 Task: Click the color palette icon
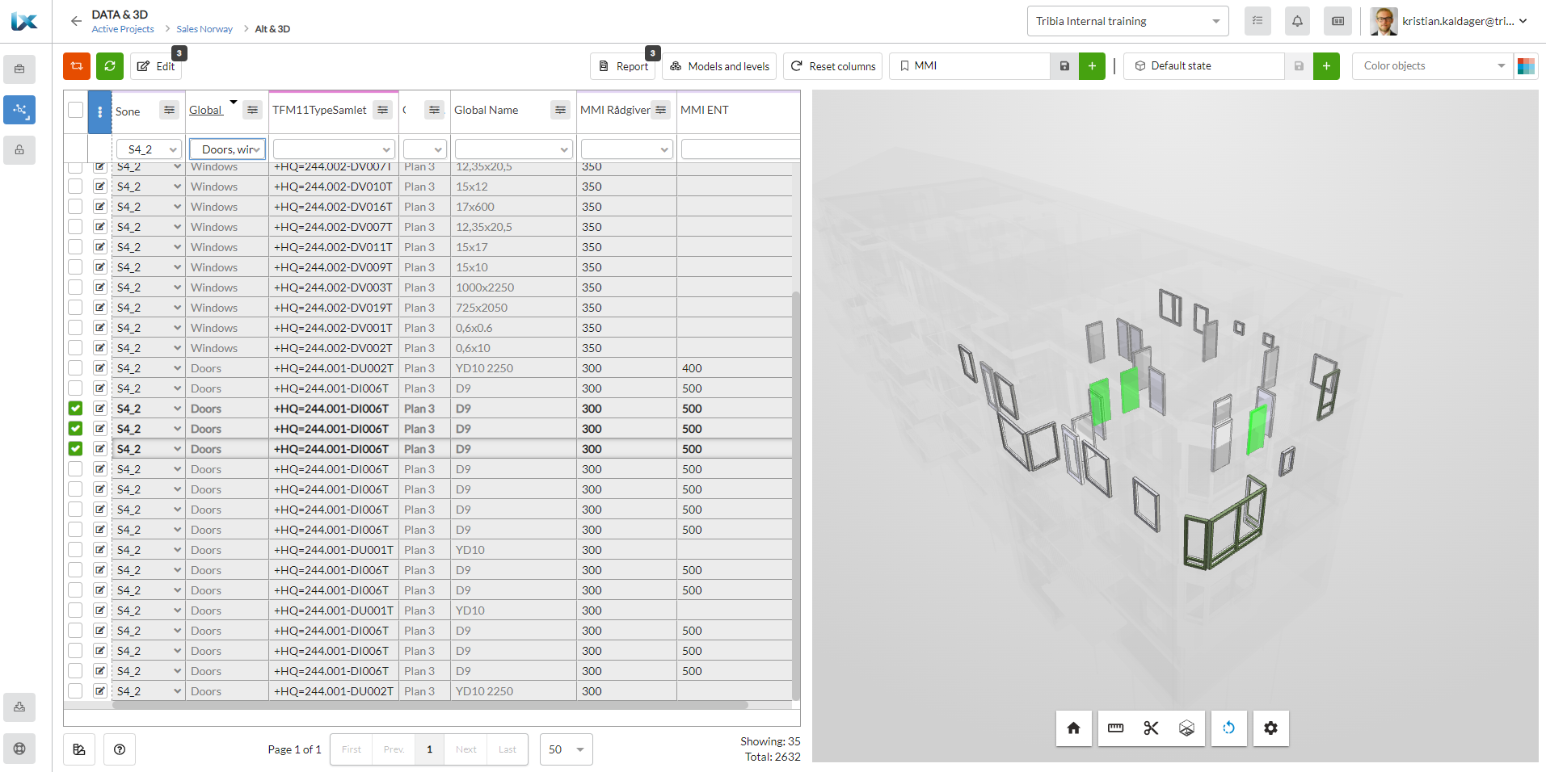(x=1526, y=66)
